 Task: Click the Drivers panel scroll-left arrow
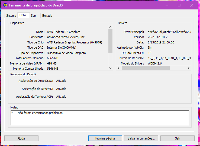tap(118, 68)
